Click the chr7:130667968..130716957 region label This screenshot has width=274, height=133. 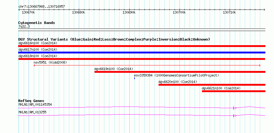click(x=42, y=7)
